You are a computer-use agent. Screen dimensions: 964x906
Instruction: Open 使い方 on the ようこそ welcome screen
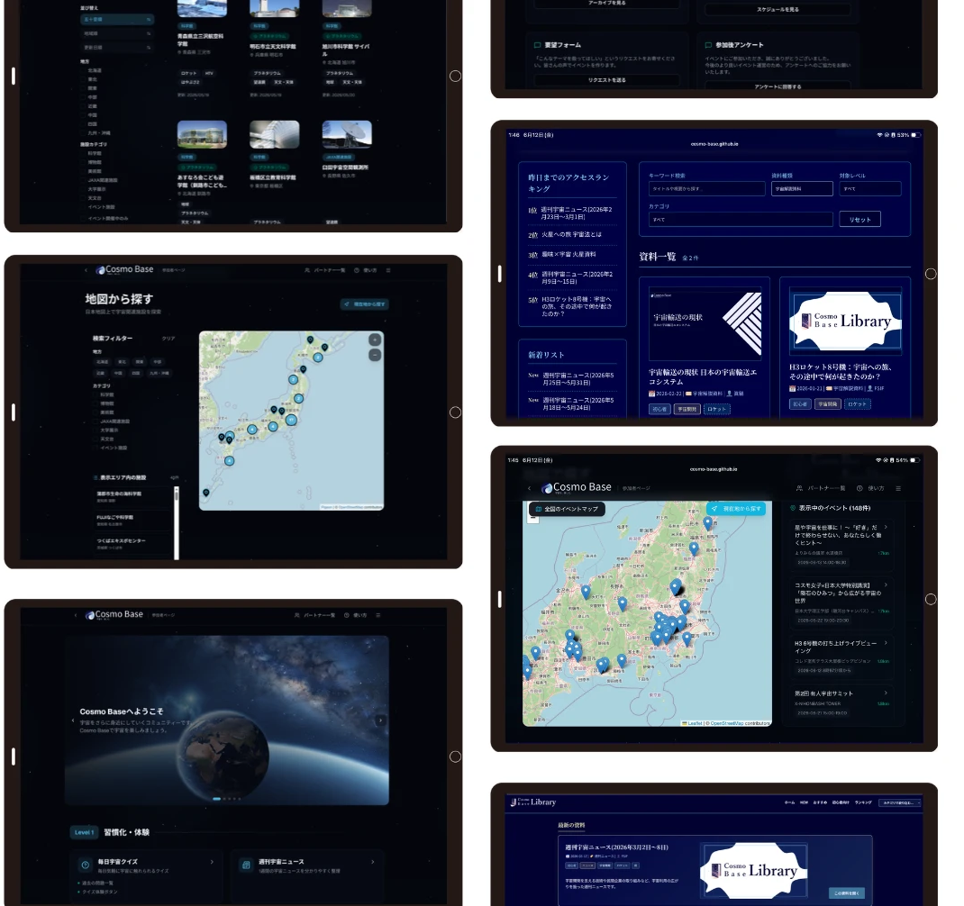pyautogui.click(x=355, y=615)
